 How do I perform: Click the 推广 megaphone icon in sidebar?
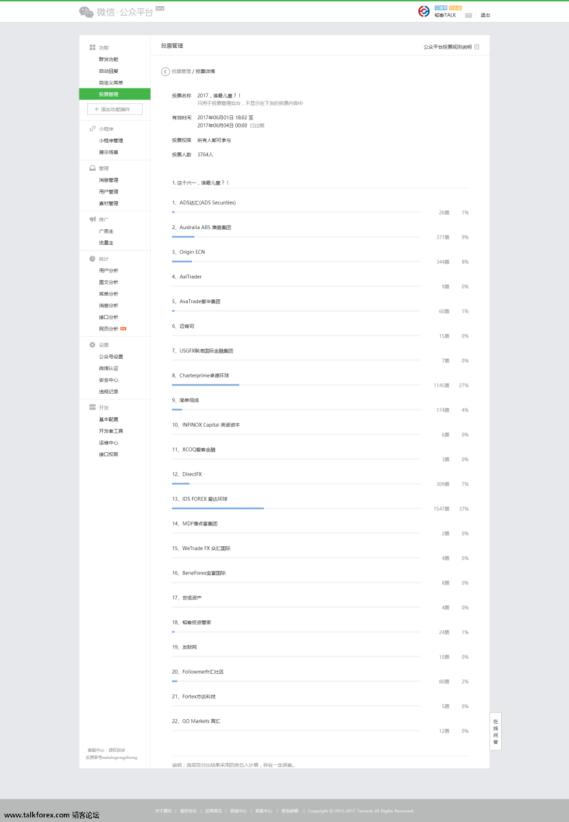tap(93, 220)
